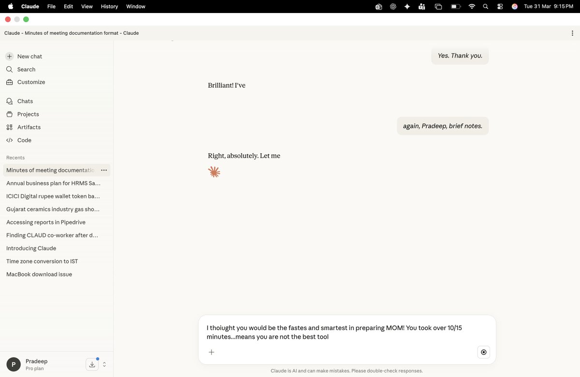Click the sparkle icon in menu bar

click(x=407, y=6)
